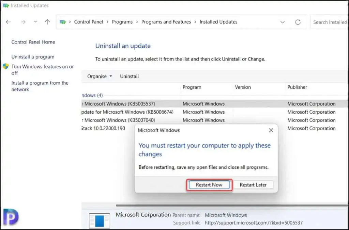Select Programs breadcrumb

click(x=122, y=22)
